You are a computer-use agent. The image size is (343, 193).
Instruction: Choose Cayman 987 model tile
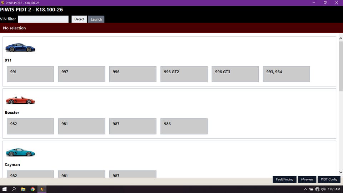(x=133, y=174)
